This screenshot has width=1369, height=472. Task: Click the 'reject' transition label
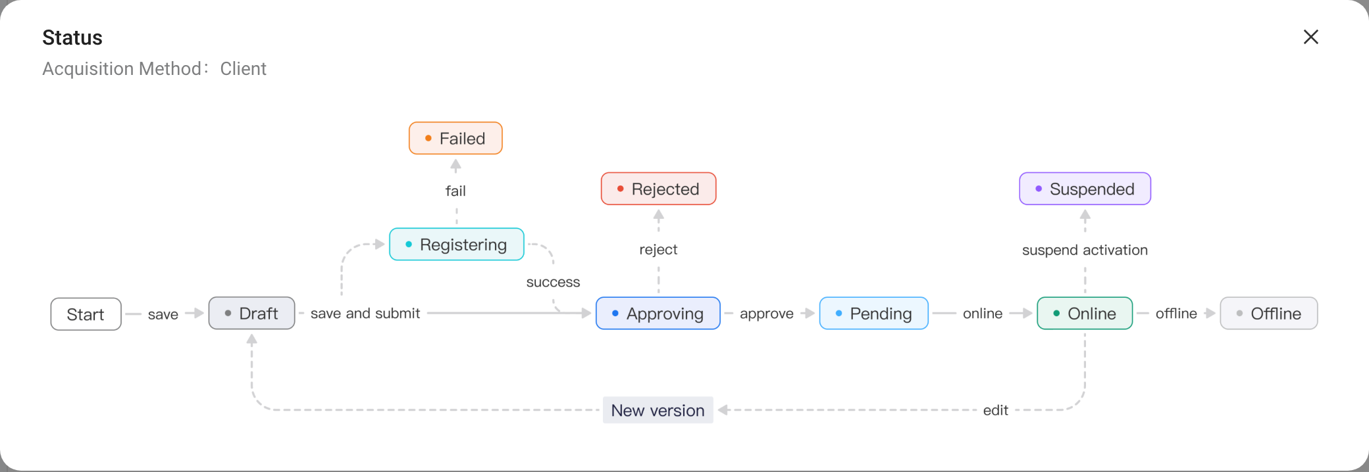[658, 250]
